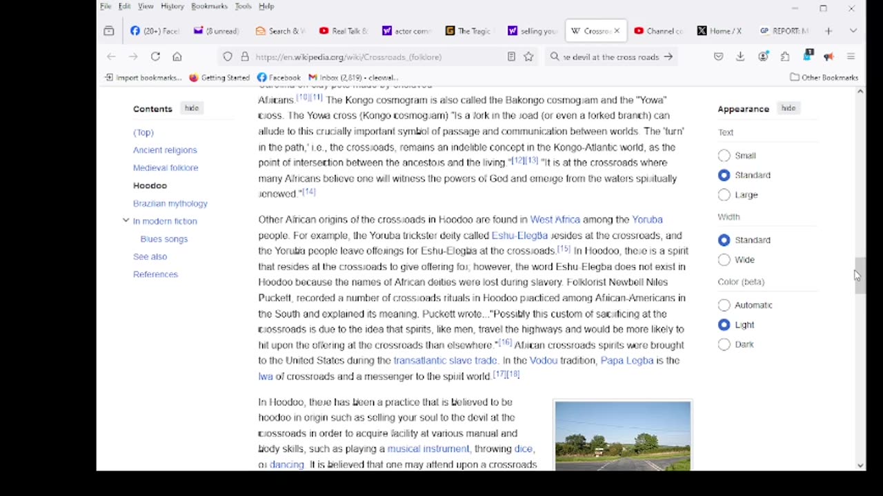The image size is (883, 496).
Task: Open the Tools menu
Action: click(243, 6)
